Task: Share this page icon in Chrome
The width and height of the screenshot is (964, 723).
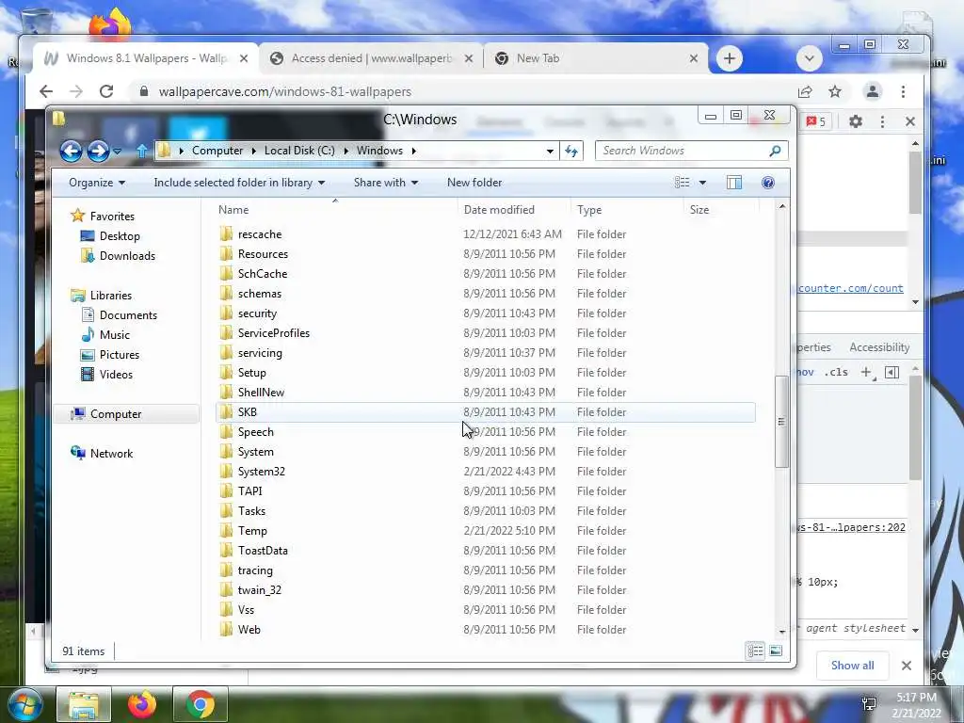Action: 805,91
